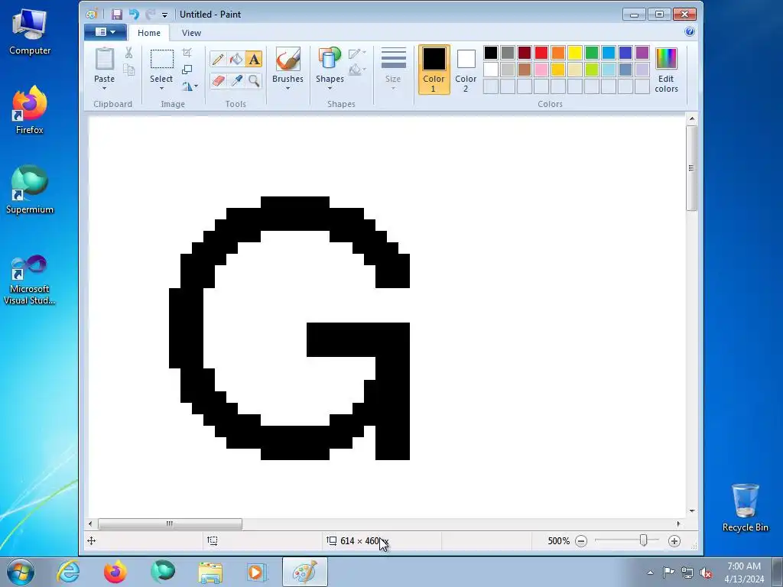Click the Paint Help question mark icon

690,32
